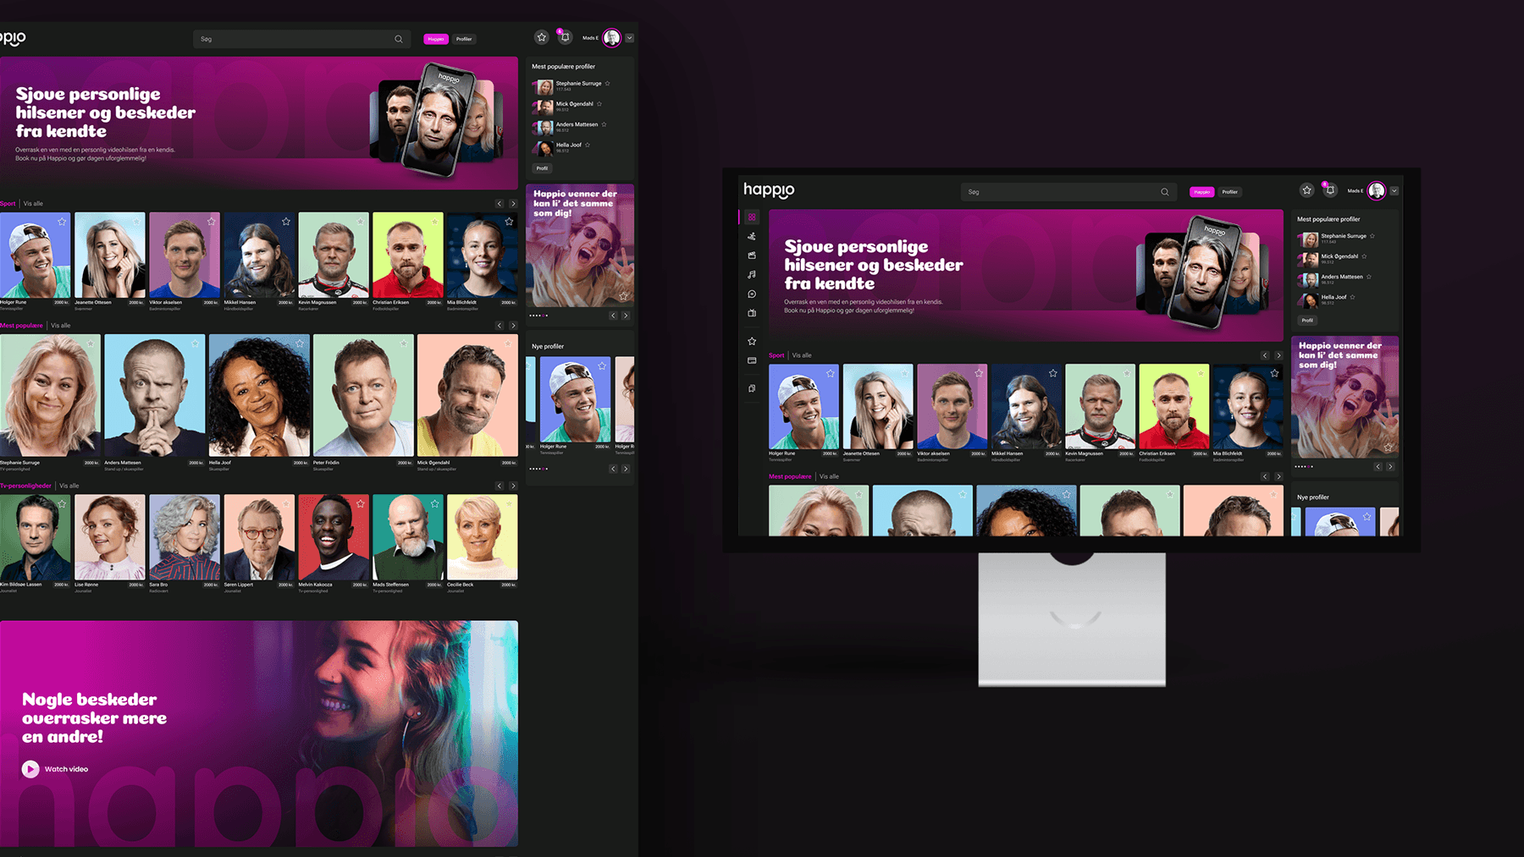Click Mads E avatar in monitor view
The height and width of the screenshot is (857, 1524).
click(1377, 190)
